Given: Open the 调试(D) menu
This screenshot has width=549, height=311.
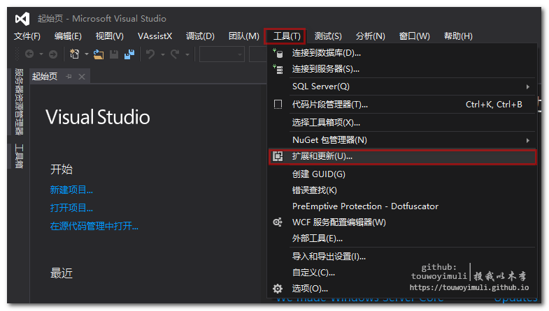Looking at the screenshot, I should pyautogui.click(x=200, y=36).
